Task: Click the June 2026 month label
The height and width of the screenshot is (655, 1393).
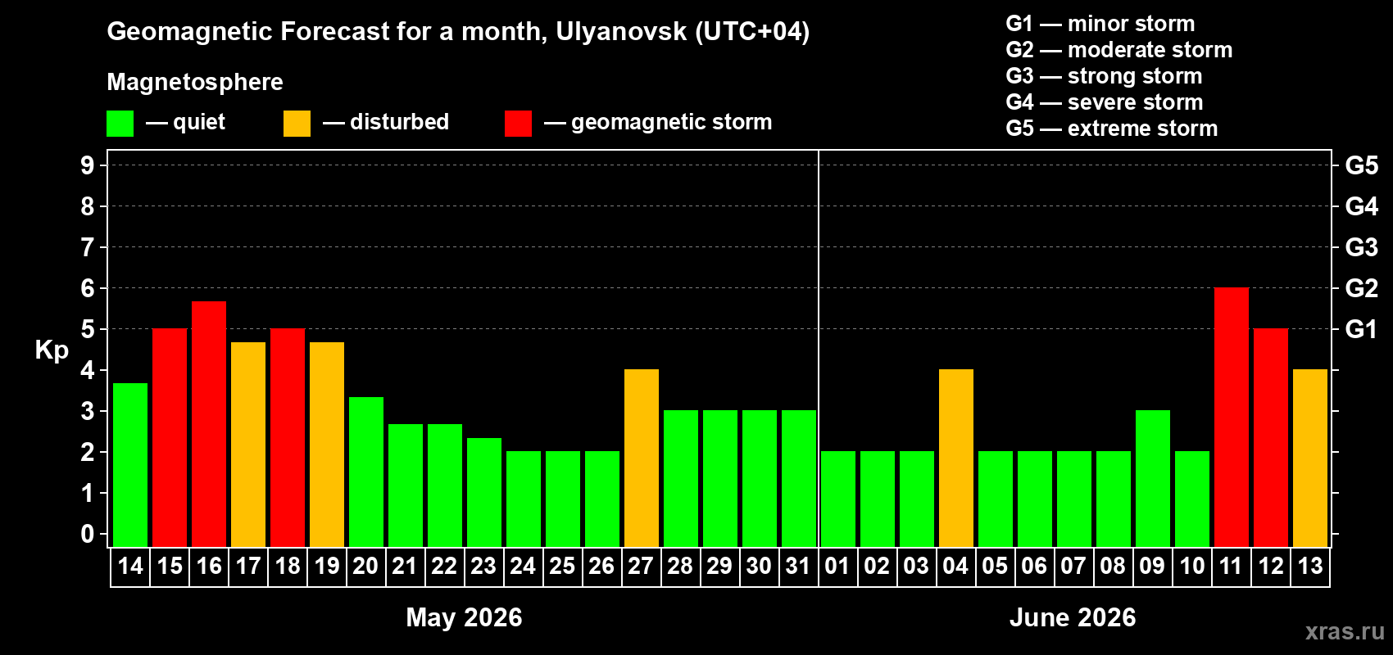Action: point(1073,617)
